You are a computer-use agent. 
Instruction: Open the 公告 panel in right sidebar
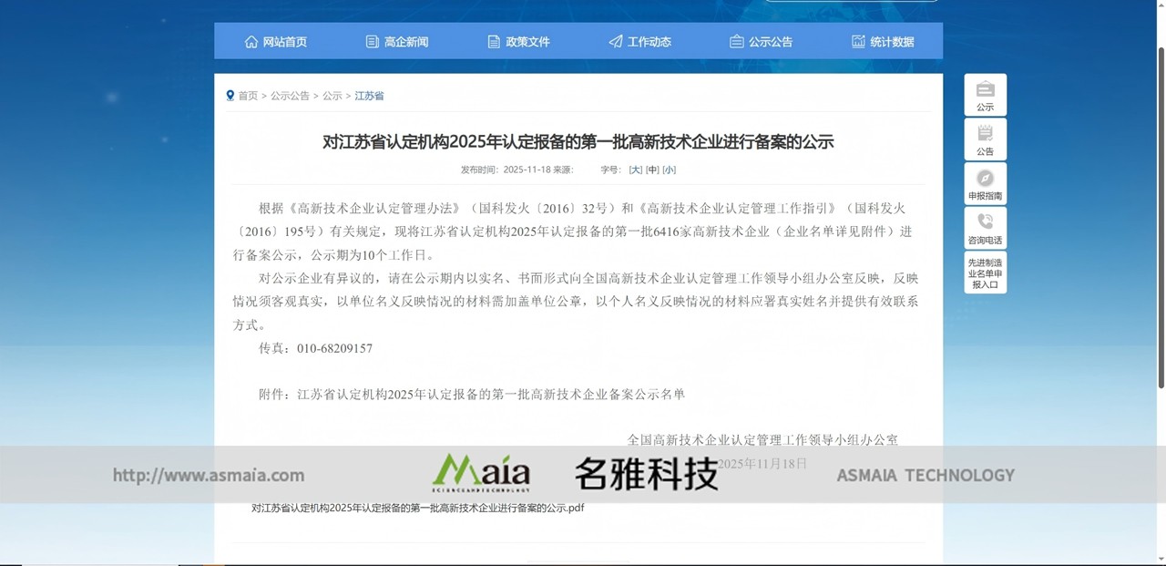coord(985,139)
